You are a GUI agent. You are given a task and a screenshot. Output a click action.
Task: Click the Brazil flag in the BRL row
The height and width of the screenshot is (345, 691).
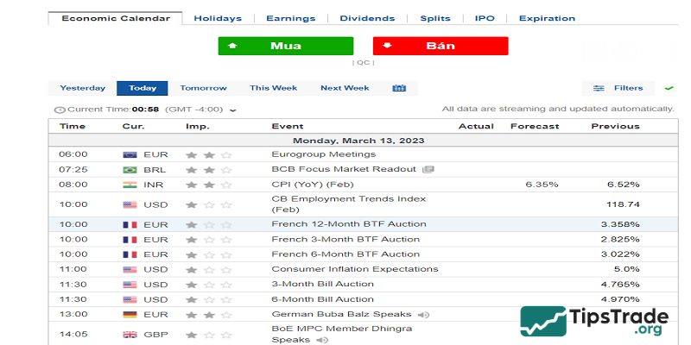tap(130, 169)
